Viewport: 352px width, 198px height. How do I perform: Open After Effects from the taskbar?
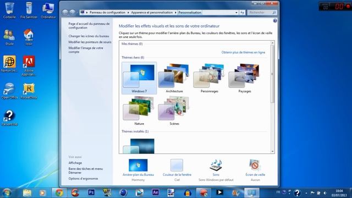coord(155,193)
